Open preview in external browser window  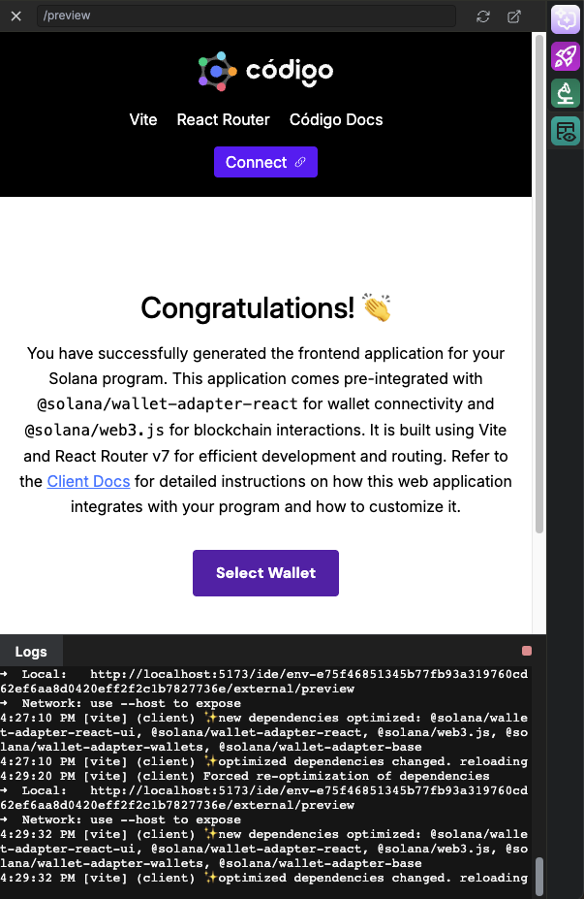pos(514,16)
